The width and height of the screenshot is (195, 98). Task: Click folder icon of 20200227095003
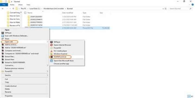29,22
